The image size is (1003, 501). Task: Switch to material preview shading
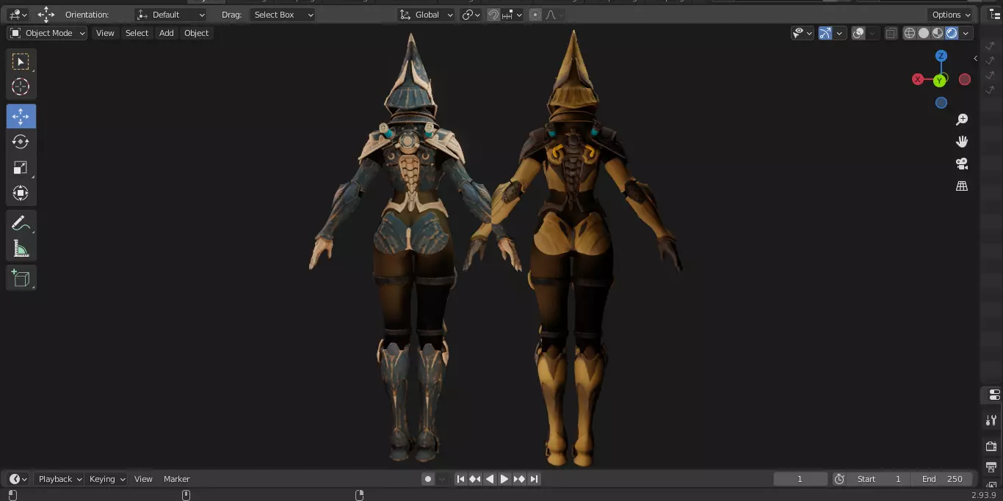938,33
